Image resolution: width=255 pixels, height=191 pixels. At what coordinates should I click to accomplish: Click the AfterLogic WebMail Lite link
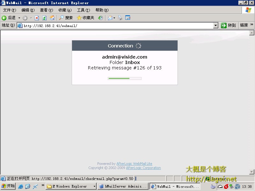134,164
